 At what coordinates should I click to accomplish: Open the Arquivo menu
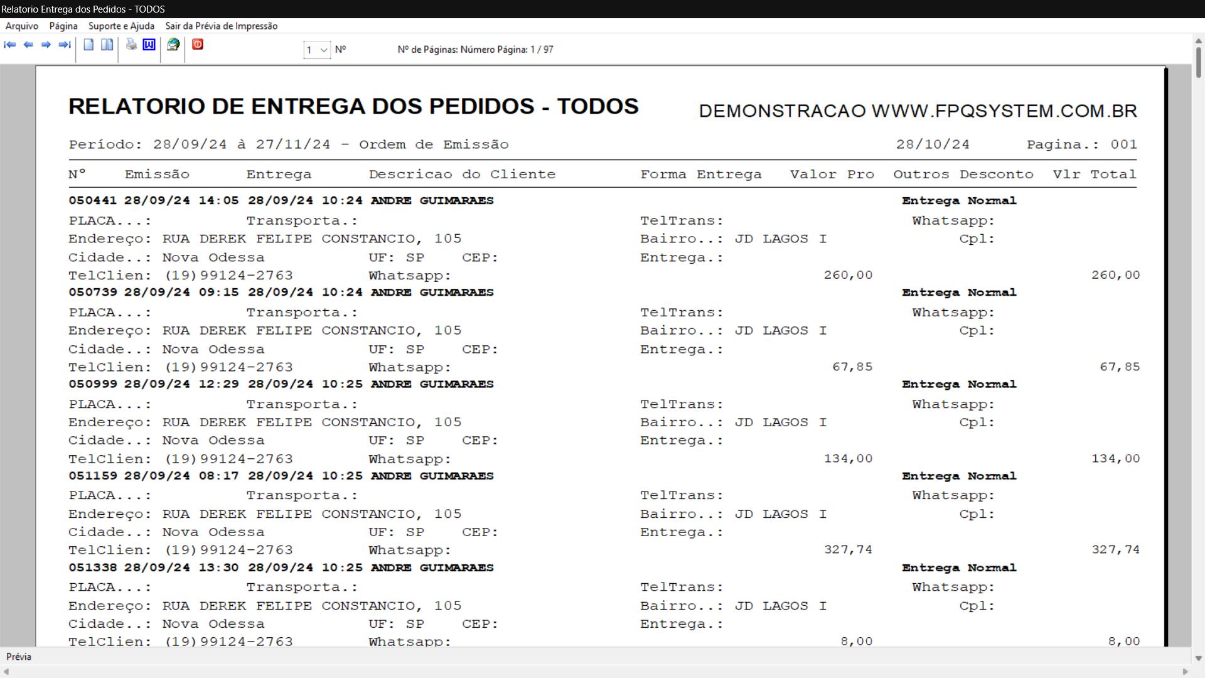tap(22, 26)
